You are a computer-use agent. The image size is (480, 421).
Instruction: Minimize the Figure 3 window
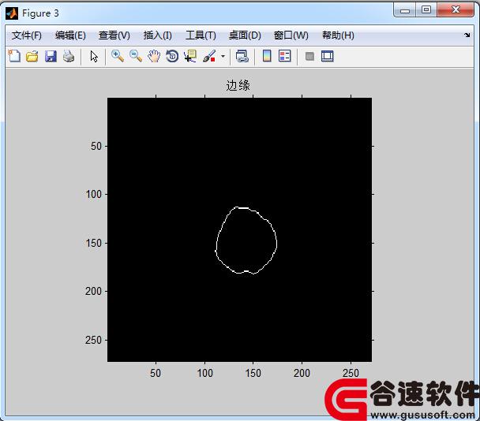405,10
